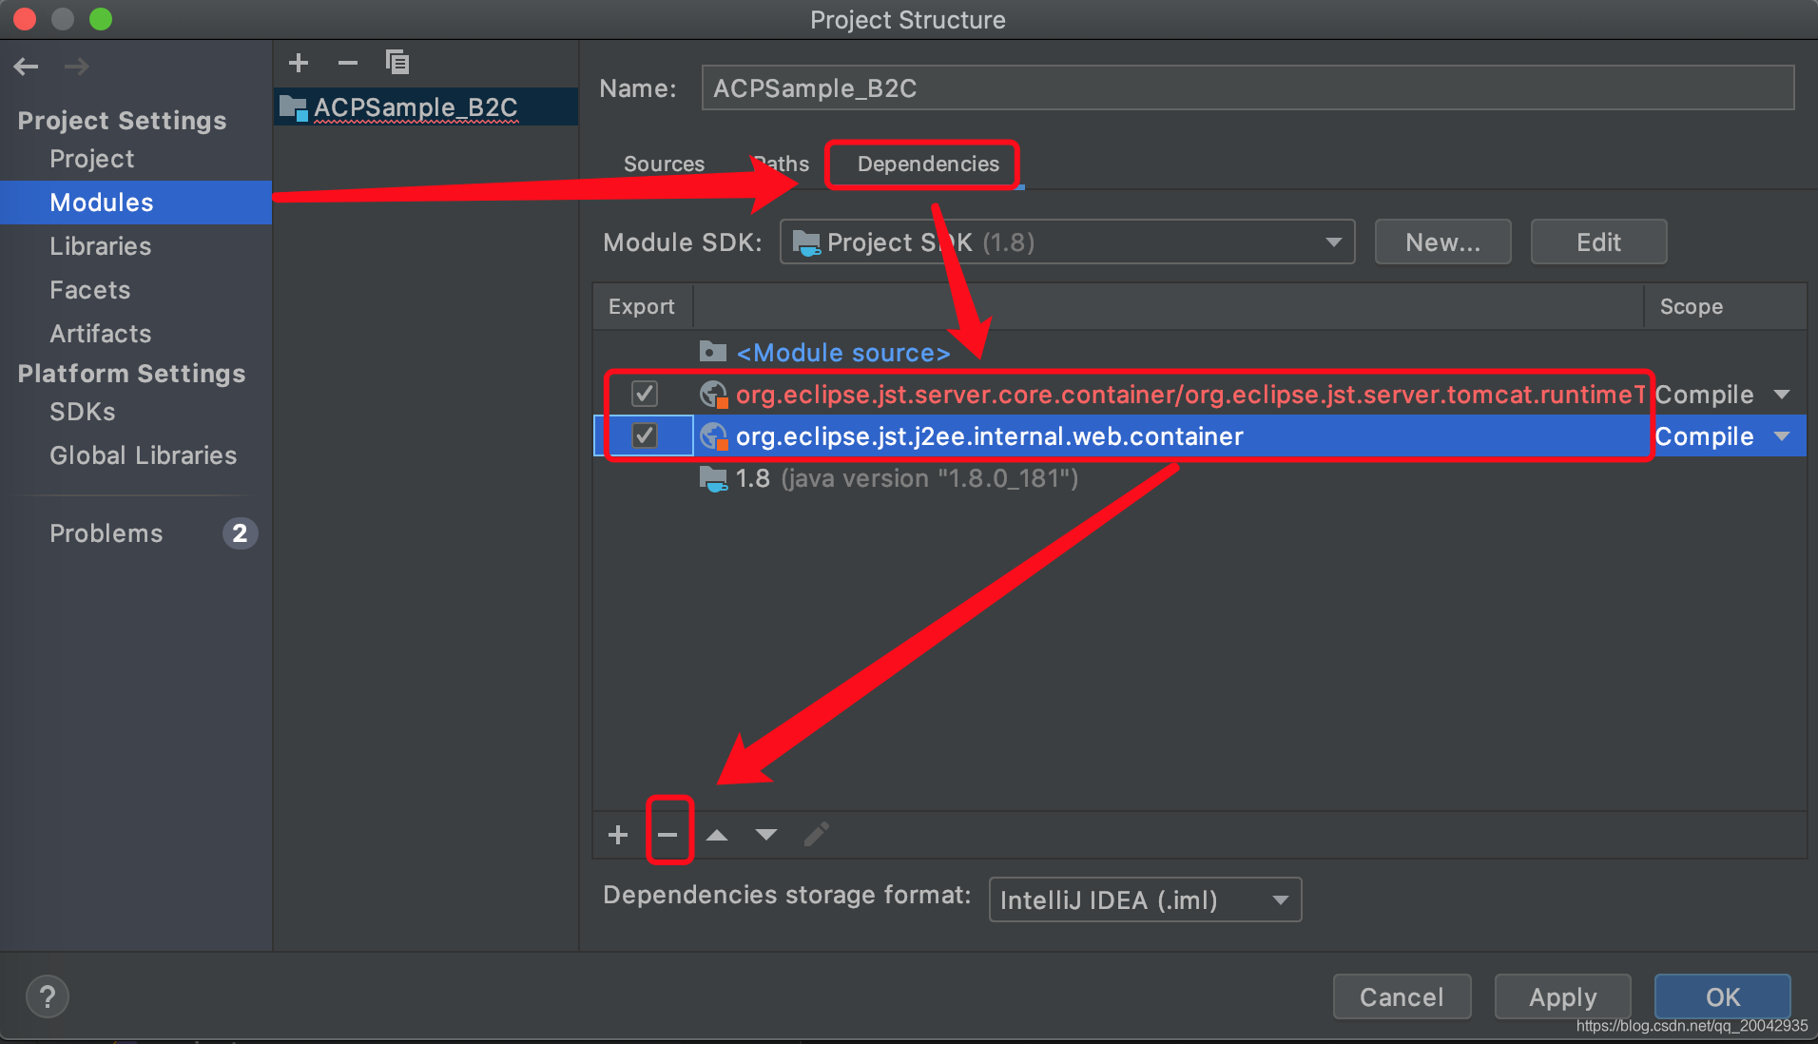Image resolution: width=1818 pixels, height=1044 pixels.
Task: Select the tomcat.runtime dependency row
Action: pos(1200,394)
